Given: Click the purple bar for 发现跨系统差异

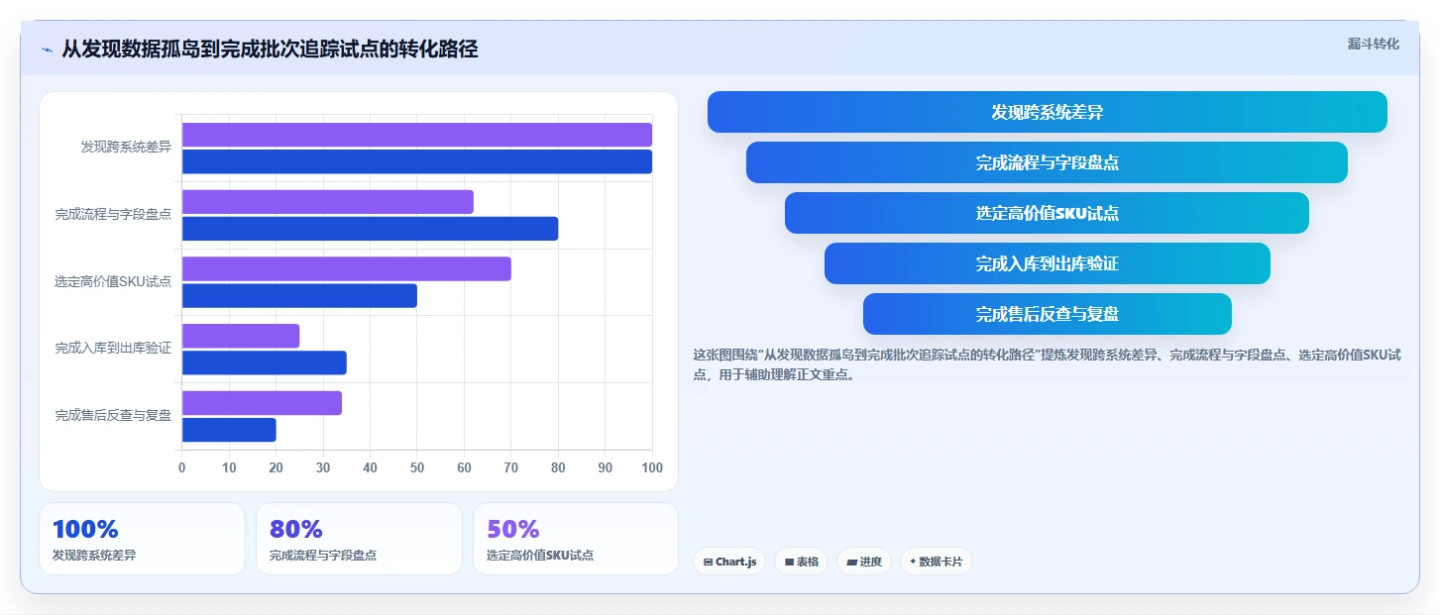Looking at the screenshot, I should coord(417,135).
